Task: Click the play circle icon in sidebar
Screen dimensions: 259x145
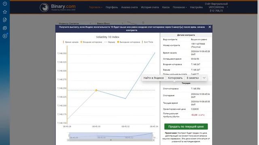Action: [x=5, y=36]
